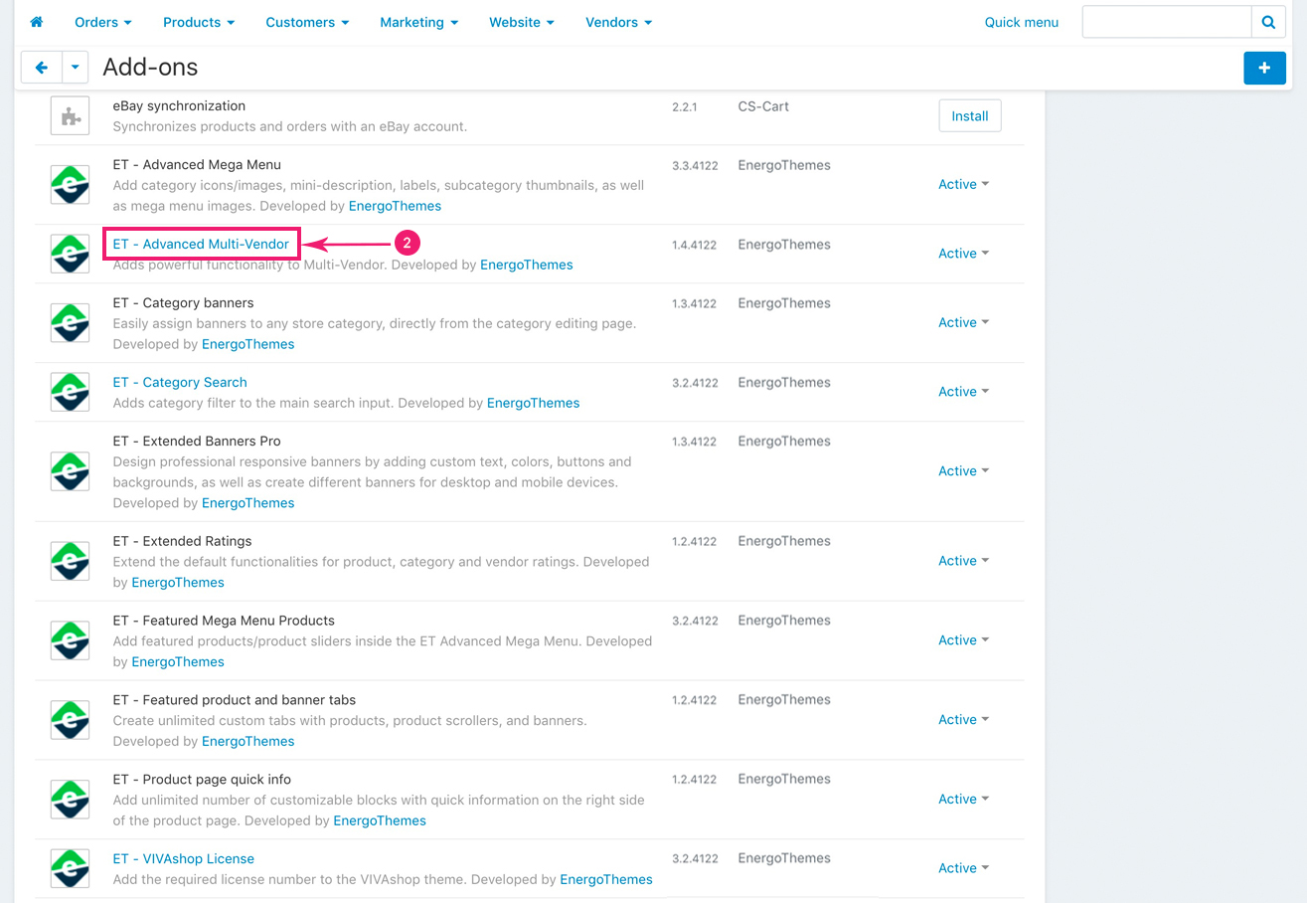The height and width of the screenshot is (903, 1307).
Task: Click the ET - Category banners logo icon
Action: tap(71, 323)
